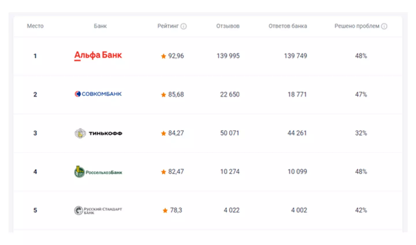Viewport: 416px width, 245px height.
Task: Click the Отзывов column header
Action: (228, 26)
